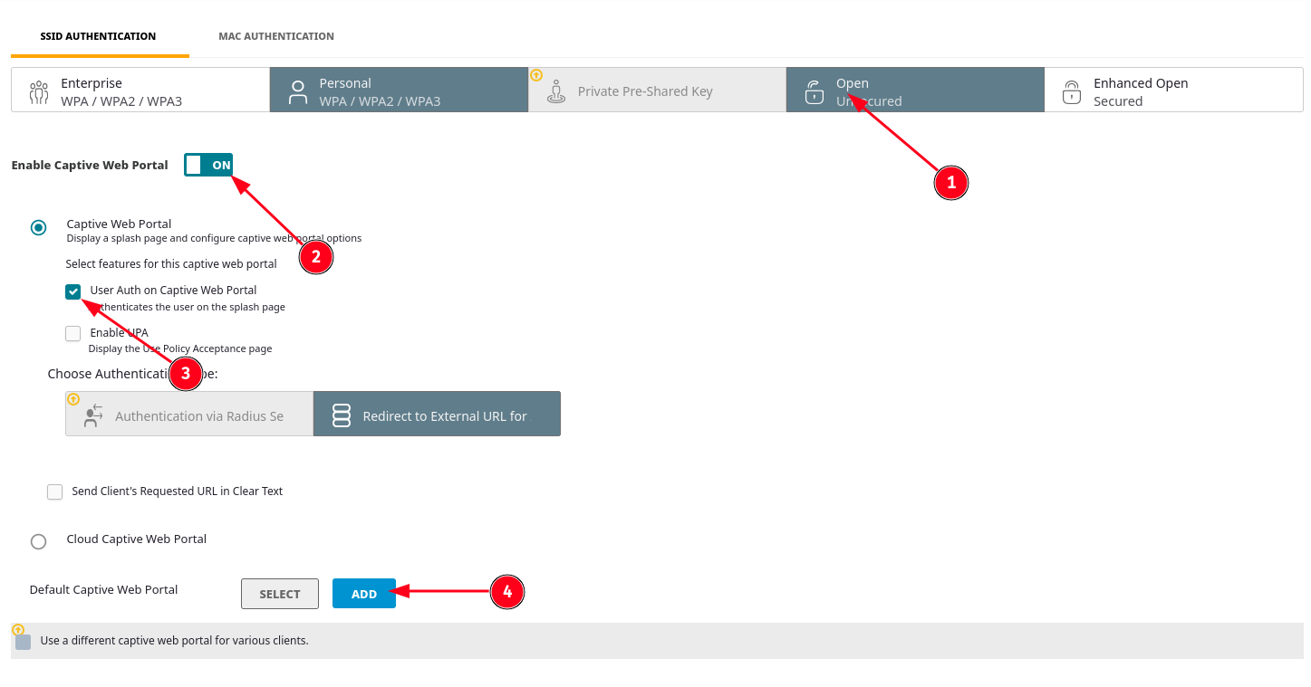Select the Captive Web Portal radio button

[38, 227]
